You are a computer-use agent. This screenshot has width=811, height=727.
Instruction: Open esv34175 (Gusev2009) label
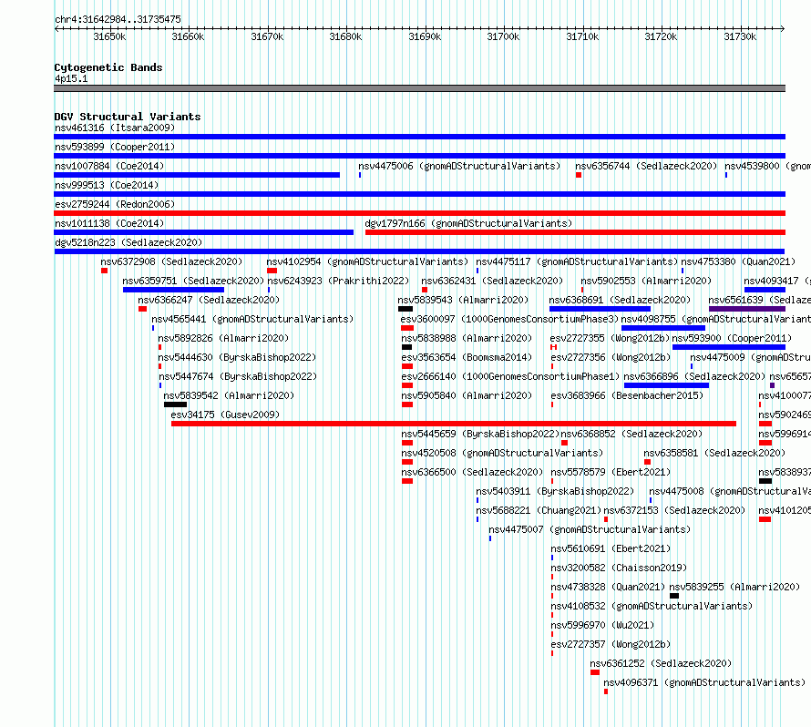tap(225, 415)
